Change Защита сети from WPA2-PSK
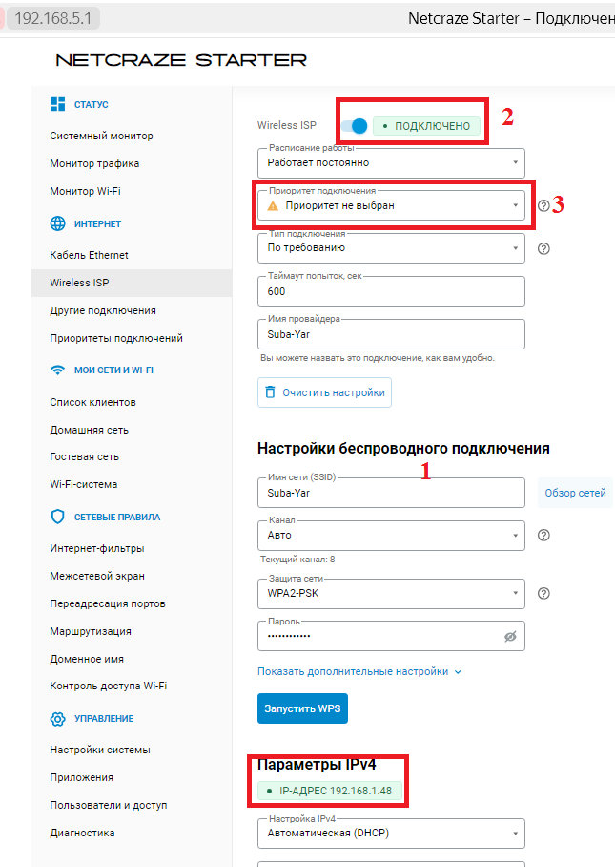615x867 pixels. point(391,594)
